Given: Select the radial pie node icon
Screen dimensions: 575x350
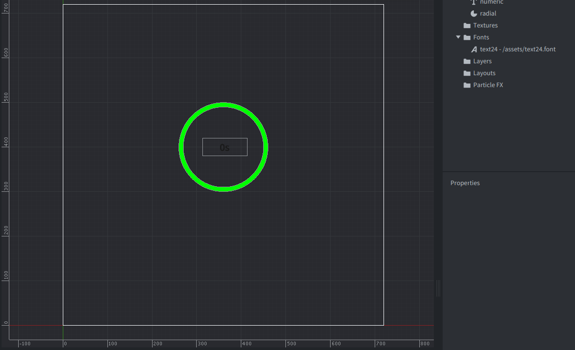Looking at the screenshot, I should point(474,13).
